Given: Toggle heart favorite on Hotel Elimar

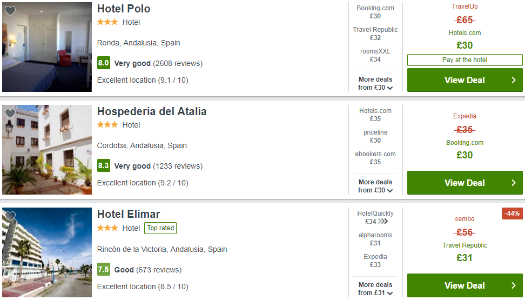Looking at the screenshot, I should point(10,216).
